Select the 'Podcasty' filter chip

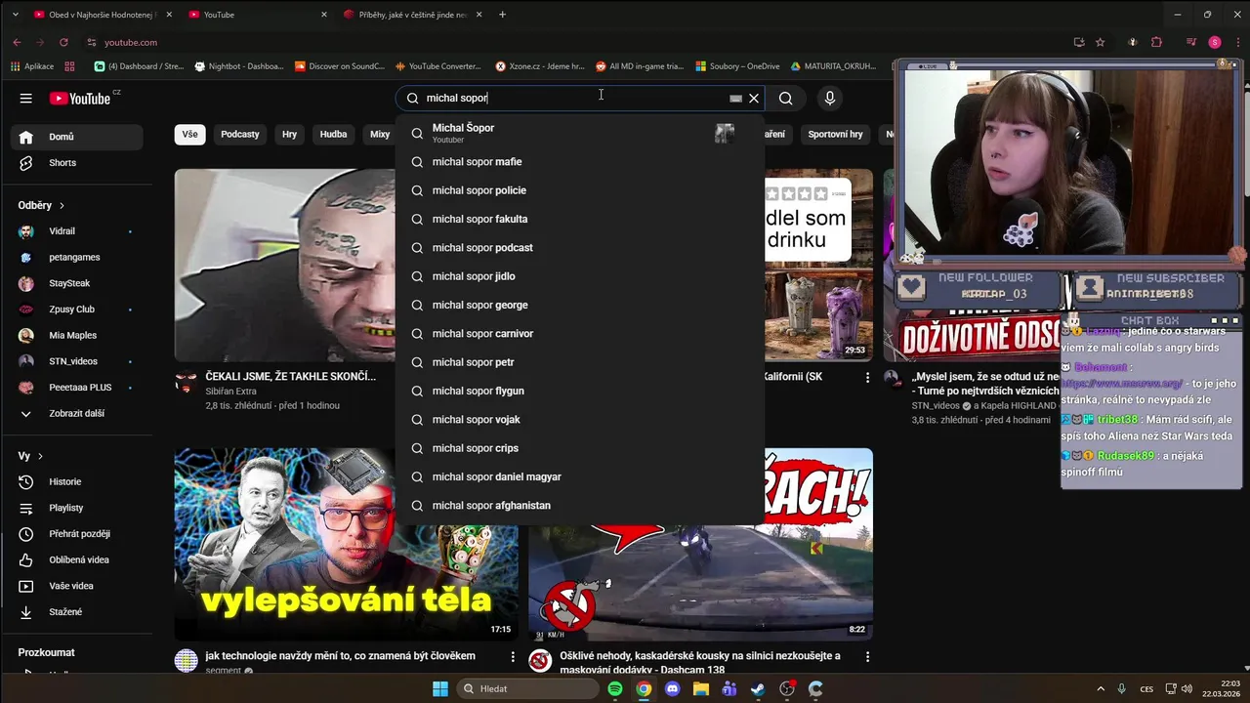(240, 135)
